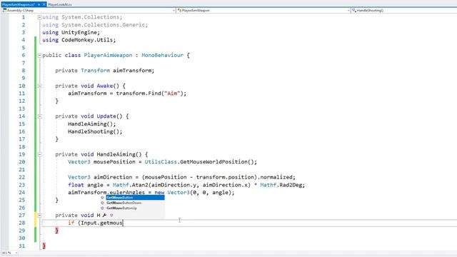Open the zoom level dropdown at bottom-left
This screenshot has height=257, width=457.
click(x=16, y=253)
